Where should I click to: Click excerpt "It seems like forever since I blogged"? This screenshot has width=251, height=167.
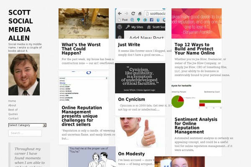tap(145, 53)
